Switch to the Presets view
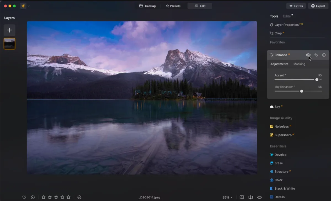The width and height of the screenshot is (331, 201). 173,6
